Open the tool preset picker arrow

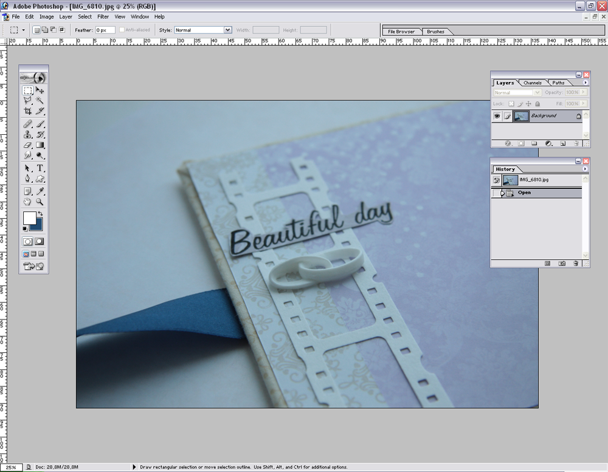coord(23,30)
